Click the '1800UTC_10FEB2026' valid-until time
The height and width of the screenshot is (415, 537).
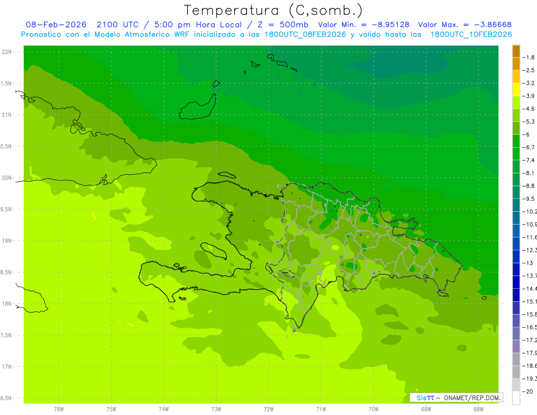(471, 34)
